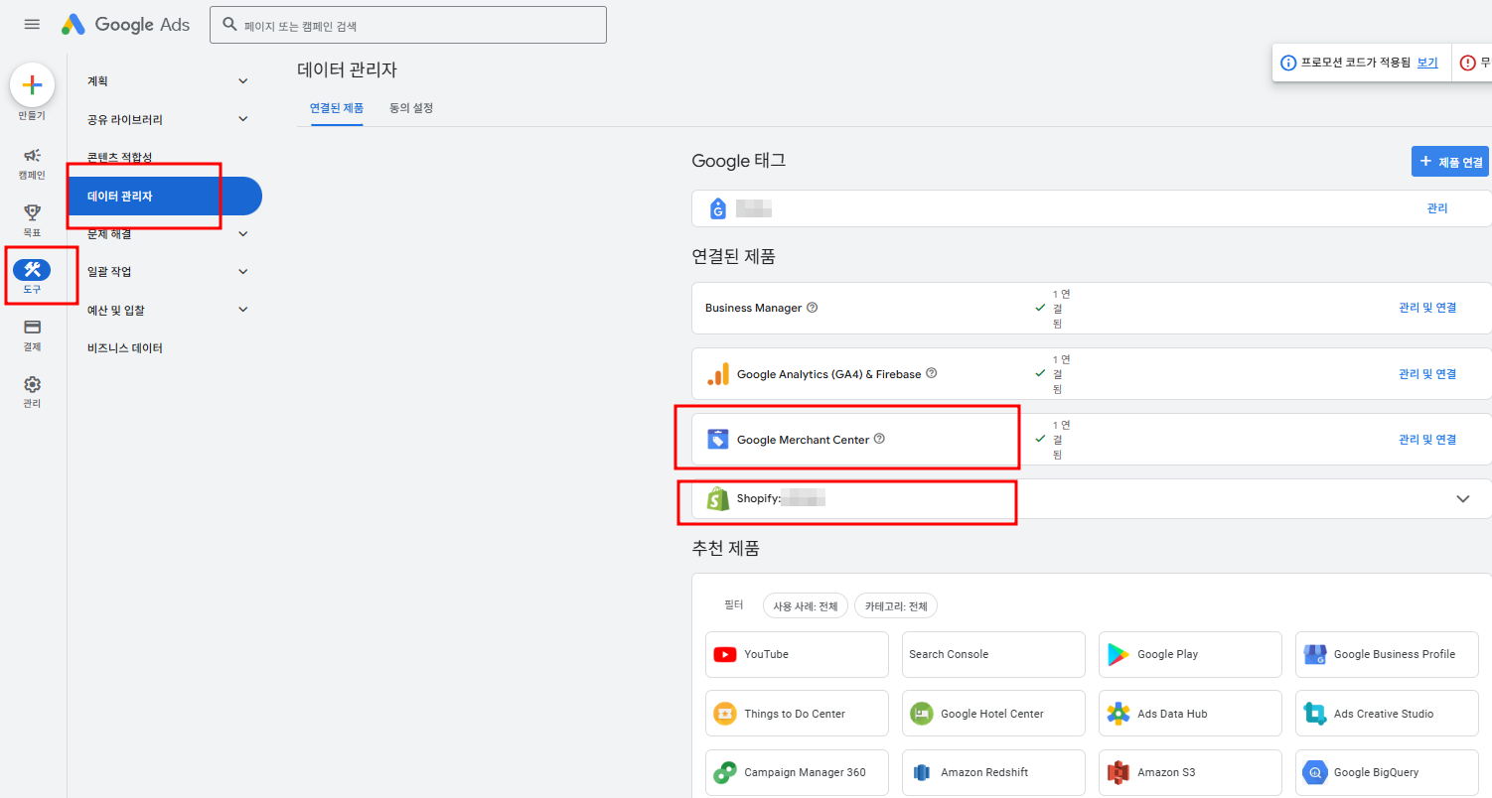Screen dimensions: 1492x798
Task: Click Google Hotel Center icon
Action: pos(922,714)
